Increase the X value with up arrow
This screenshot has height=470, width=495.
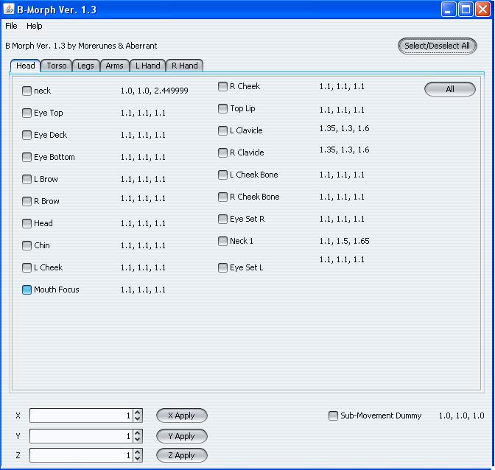(x=138, y=413)
